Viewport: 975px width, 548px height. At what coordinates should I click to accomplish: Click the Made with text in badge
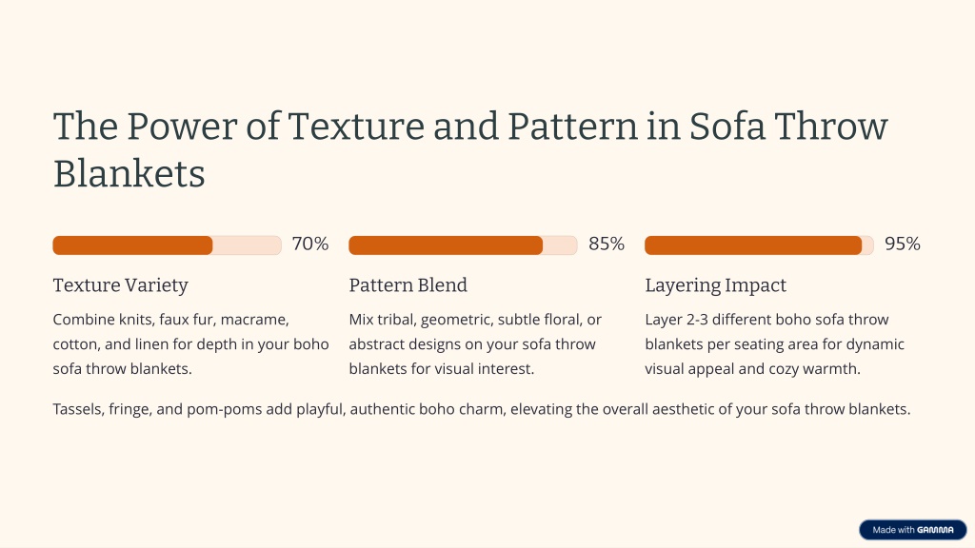click(893, 530)
